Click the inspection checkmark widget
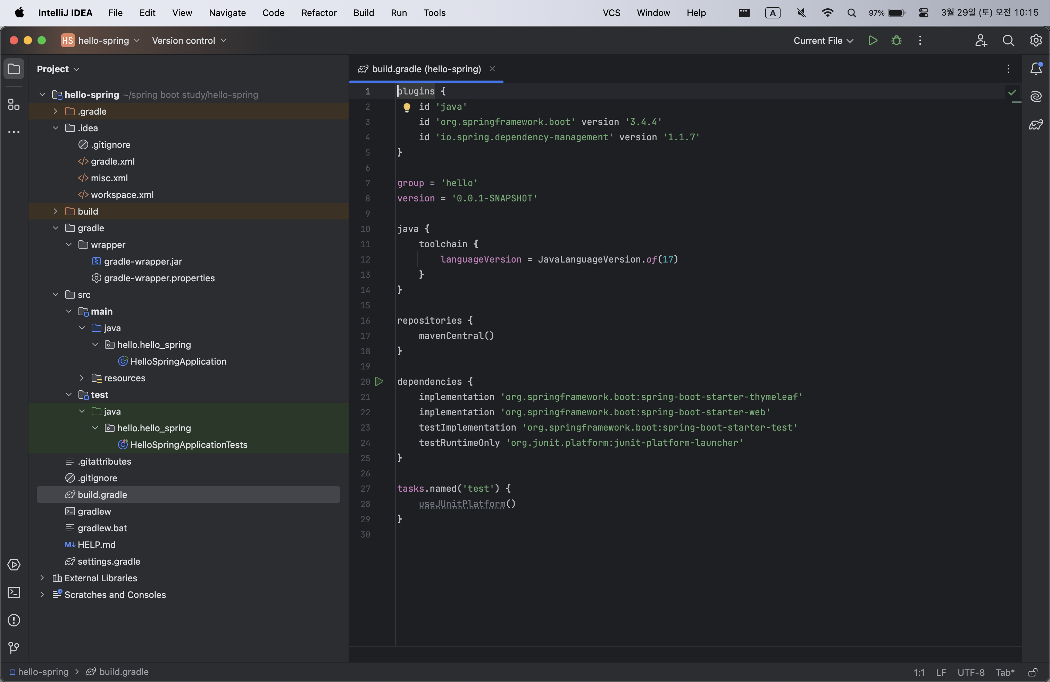The image size is (1050, 682). [1012, 93]
